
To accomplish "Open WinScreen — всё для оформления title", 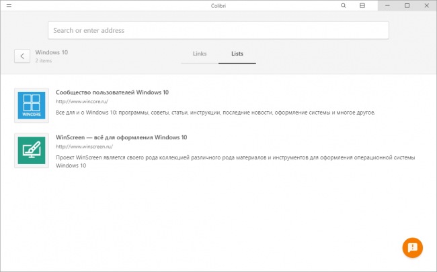I will (x=121, y=137).
